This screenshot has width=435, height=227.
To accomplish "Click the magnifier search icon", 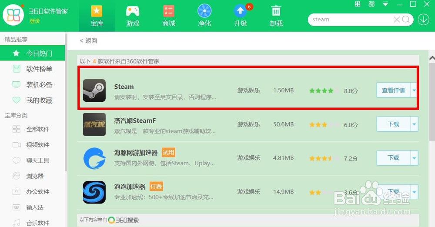I will [406, 20].
